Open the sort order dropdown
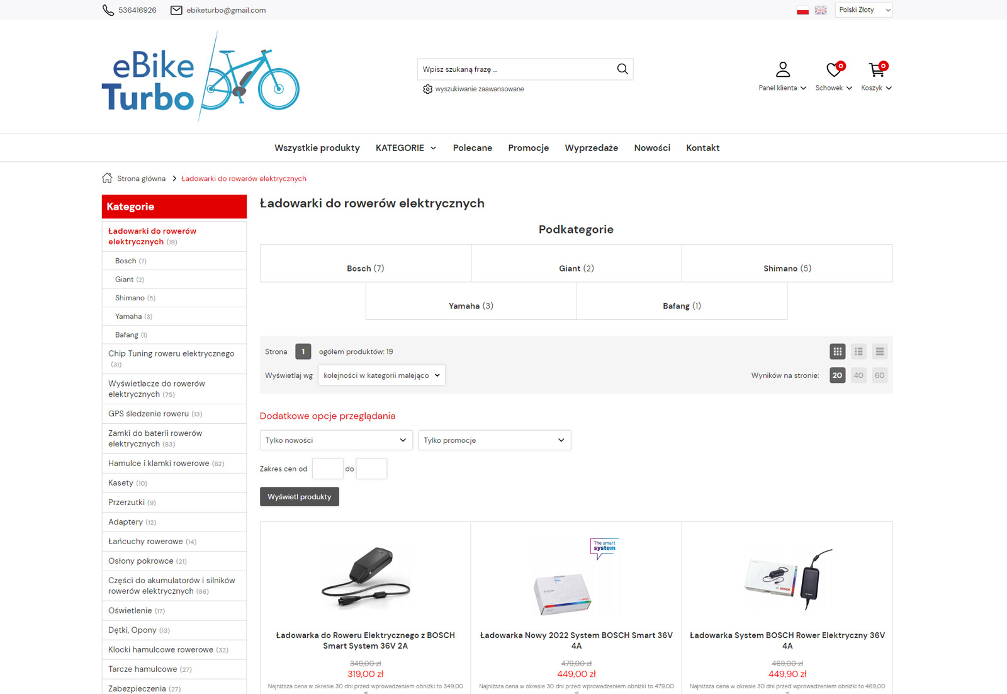The height and width of the screenshot is (694, 1007). (381, 375)
